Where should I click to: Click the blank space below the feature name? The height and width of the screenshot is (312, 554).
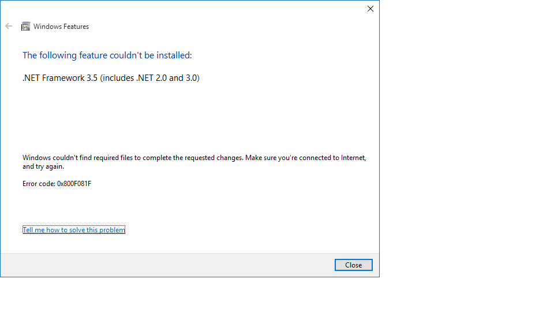(x=194, y=117)
